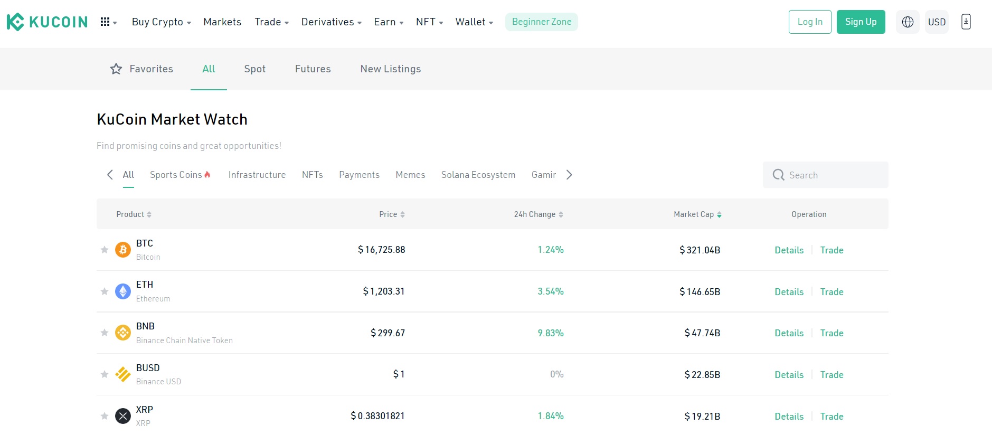Open Trade for BUSD
Image resolution: width=992 pixels, height=435 pixels.
(x=832, y=375)
